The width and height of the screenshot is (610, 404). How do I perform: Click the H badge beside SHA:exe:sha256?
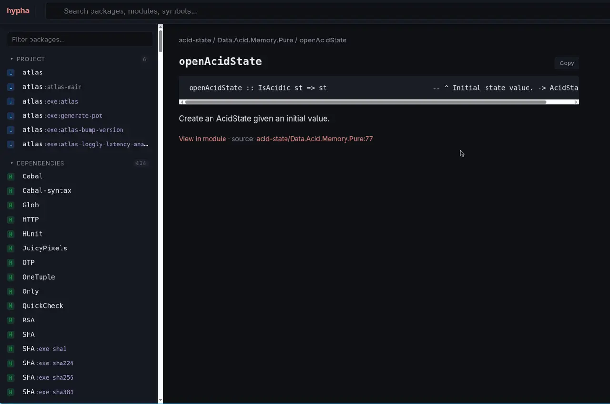point(10,377)
